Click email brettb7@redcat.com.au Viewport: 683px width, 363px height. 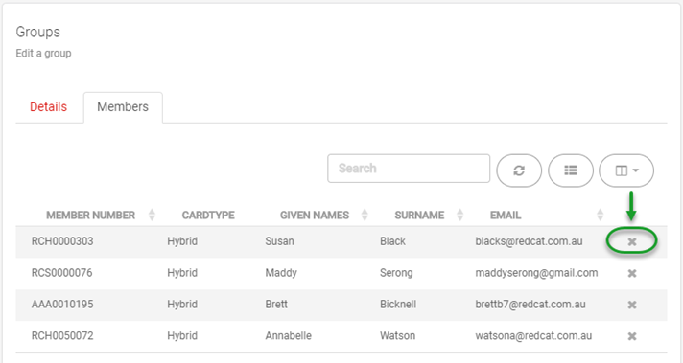point(530,305)
